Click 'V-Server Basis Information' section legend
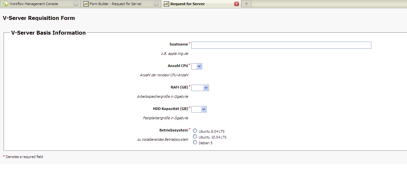The width and height of the screenshot is (407, 176). [x=49, y=33]
